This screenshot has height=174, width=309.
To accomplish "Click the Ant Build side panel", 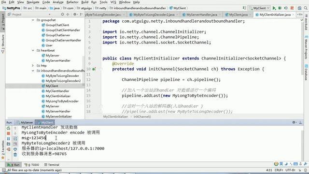I will tap(306, 22).
